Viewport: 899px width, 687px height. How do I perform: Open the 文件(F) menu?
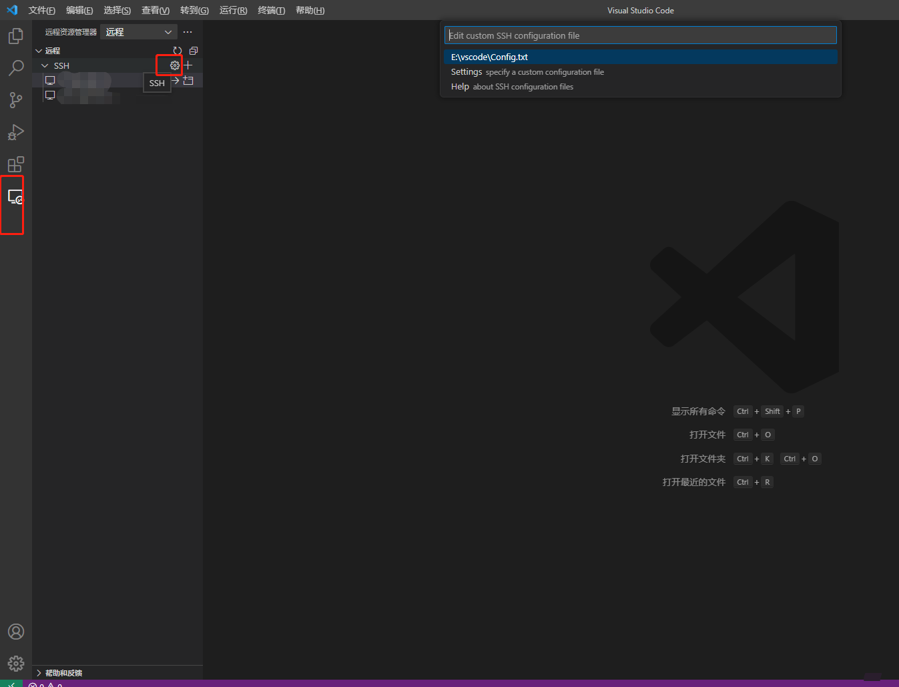41,10
